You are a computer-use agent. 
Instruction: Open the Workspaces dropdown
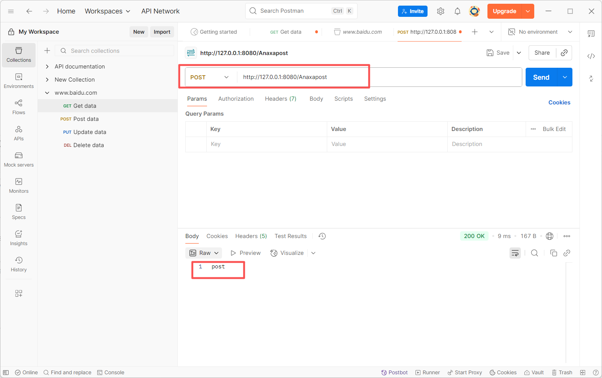107,11
